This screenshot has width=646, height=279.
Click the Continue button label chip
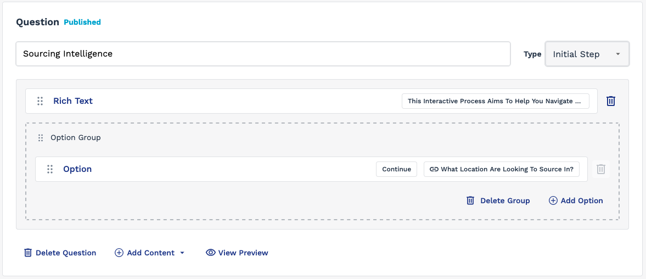point(396,169)
